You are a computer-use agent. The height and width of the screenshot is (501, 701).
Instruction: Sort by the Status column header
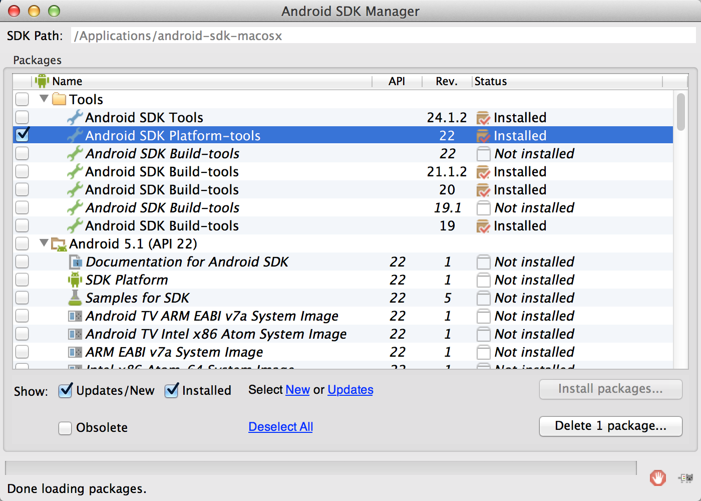click(x=567, y=81)
